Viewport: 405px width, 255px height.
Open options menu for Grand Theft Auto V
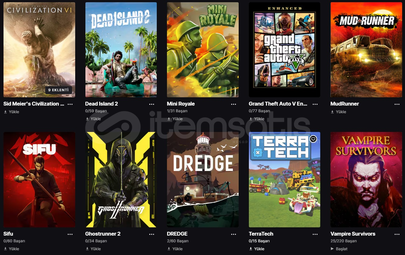[x=315, y=104]
